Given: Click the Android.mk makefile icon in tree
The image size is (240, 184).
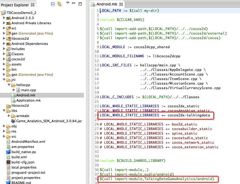Looking at the screenshot, I should coord(14,95).
